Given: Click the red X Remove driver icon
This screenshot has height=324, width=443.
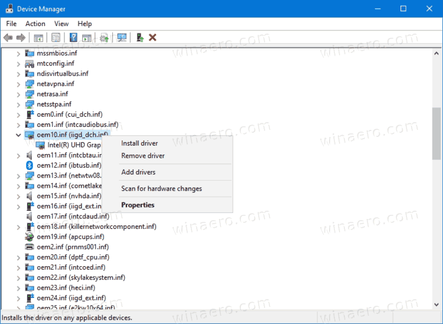Looking at the screenshot, I should point(152,38).
